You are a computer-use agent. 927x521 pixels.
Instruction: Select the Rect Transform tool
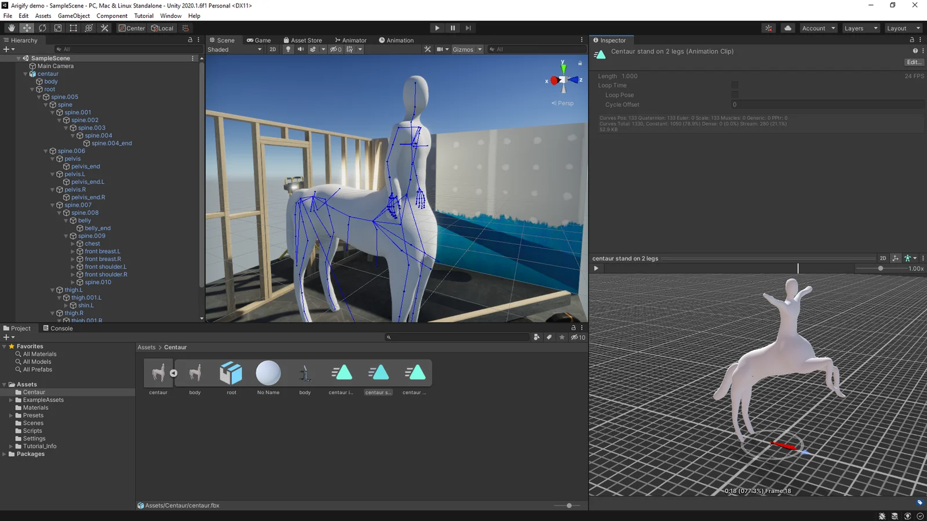(x=73, y=28)
